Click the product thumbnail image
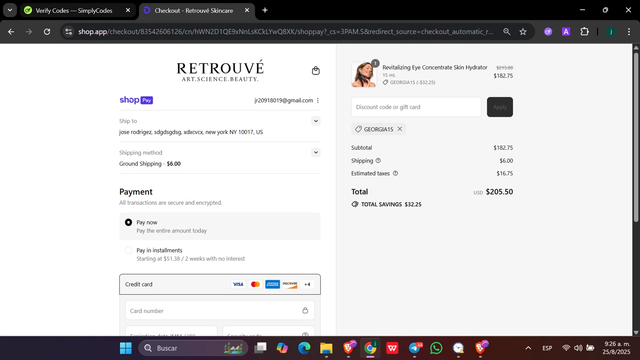 tap(364, 74)
